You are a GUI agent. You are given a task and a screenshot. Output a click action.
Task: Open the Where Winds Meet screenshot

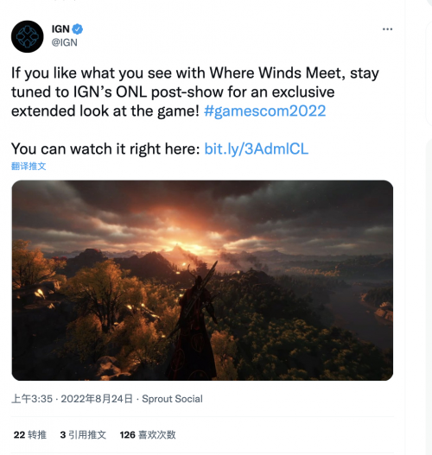coord(202,281)
